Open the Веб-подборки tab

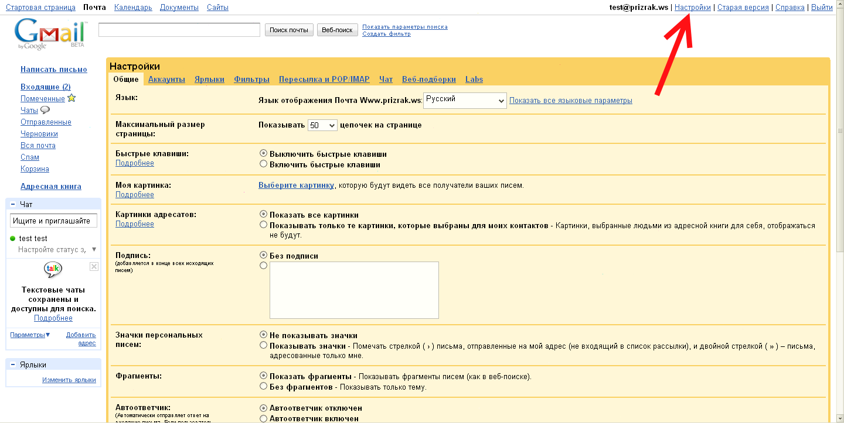point(429,79)
